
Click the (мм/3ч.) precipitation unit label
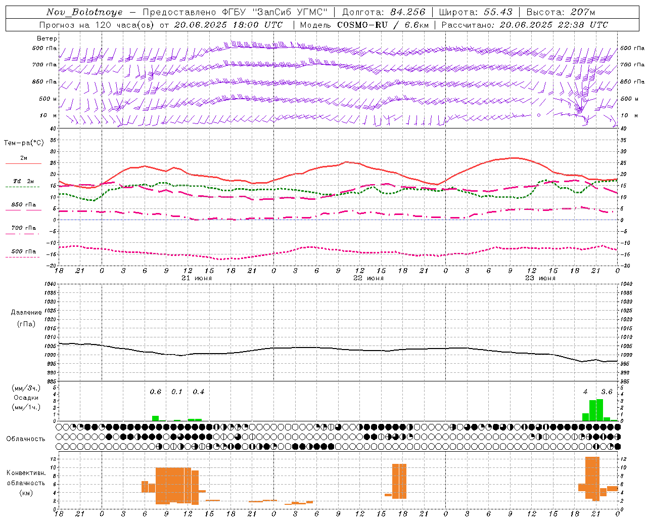(x=26, y=388)
